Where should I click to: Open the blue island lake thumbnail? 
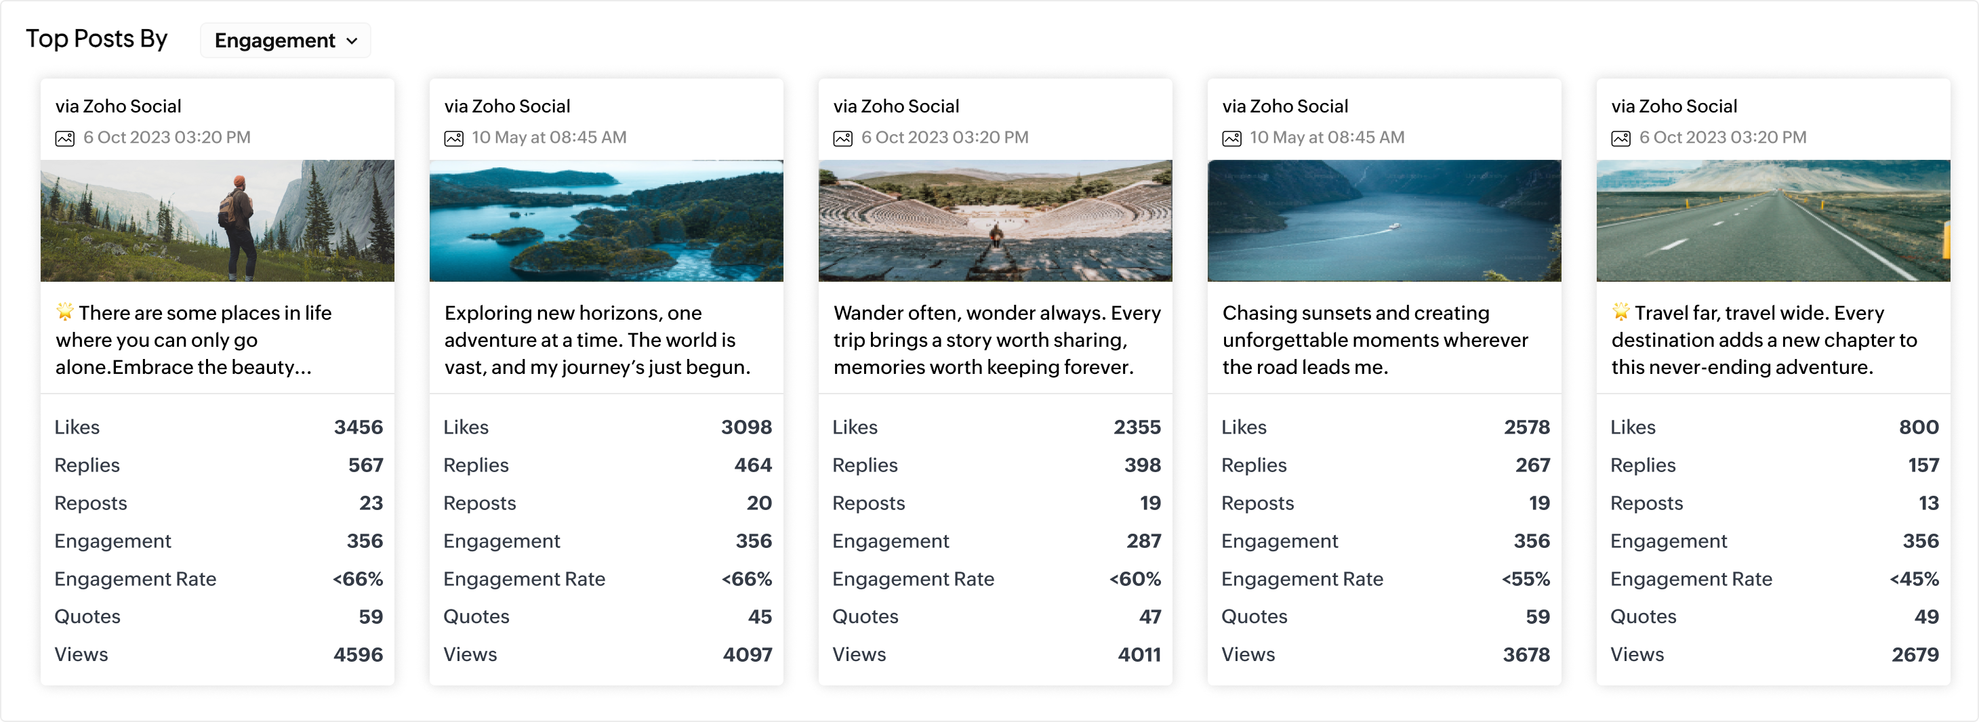pos(606,220)
